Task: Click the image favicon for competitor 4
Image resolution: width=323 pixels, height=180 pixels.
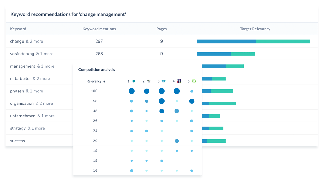Action: (179, 81)
